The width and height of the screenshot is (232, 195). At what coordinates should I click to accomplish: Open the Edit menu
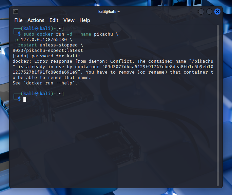pyautogui.click(x=54, y=20)
